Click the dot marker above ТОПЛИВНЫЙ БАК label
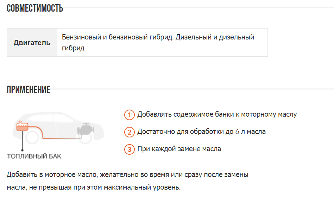Viewport: 334px width, 197px height. [x=23, y=150]
